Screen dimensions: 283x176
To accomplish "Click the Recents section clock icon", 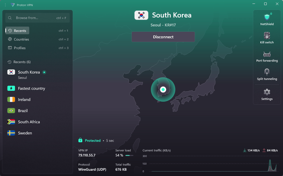I will click(9, 62).
